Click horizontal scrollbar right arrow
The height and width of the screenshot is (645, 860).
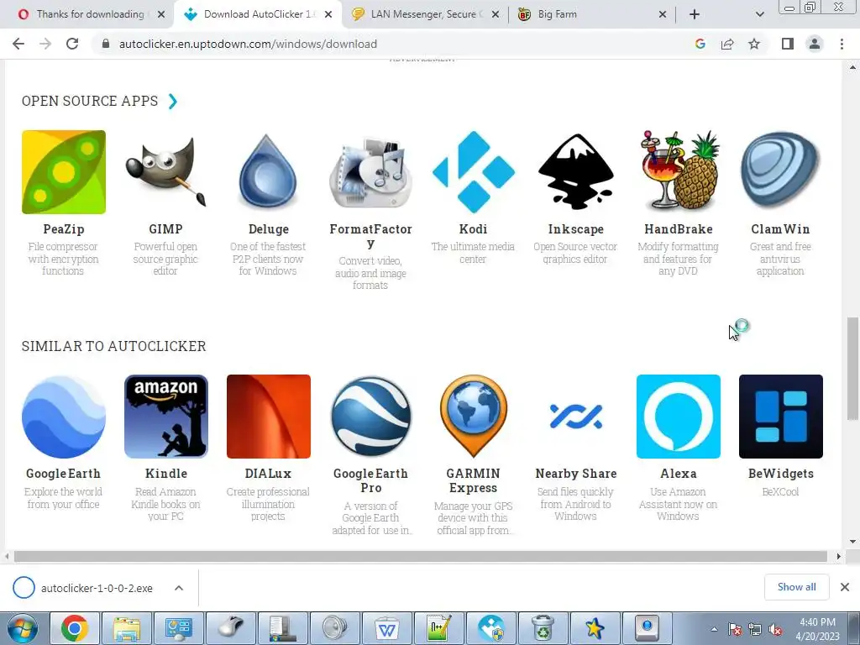tap(838, 557)
